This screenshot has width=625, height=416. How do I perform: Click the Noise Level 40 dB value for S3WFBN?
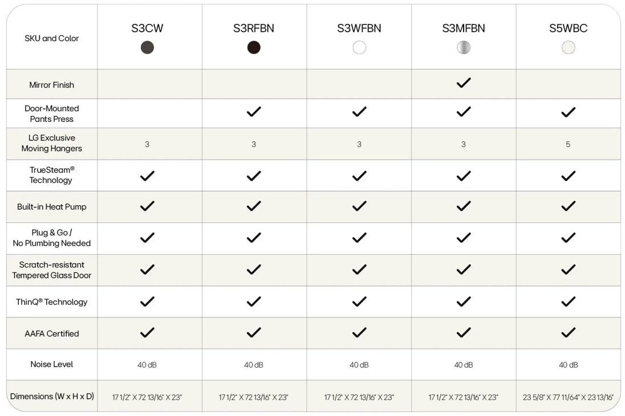point(359,365)
